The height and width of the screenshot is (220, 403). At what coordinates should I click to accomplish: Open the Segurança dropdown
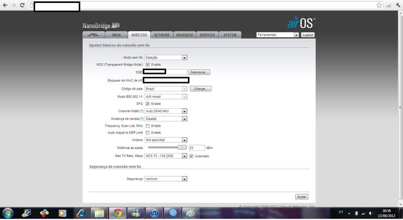166,179
